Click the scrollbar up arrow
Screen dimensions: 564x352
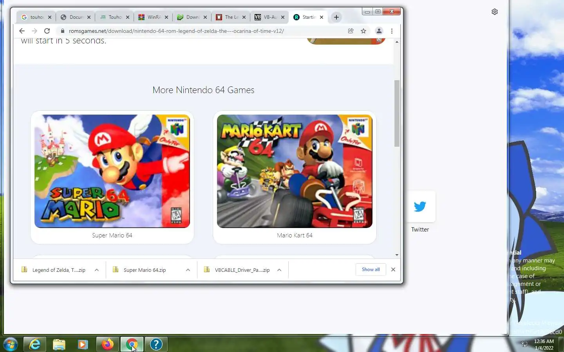pyautogui.click(x=397, y=42)
